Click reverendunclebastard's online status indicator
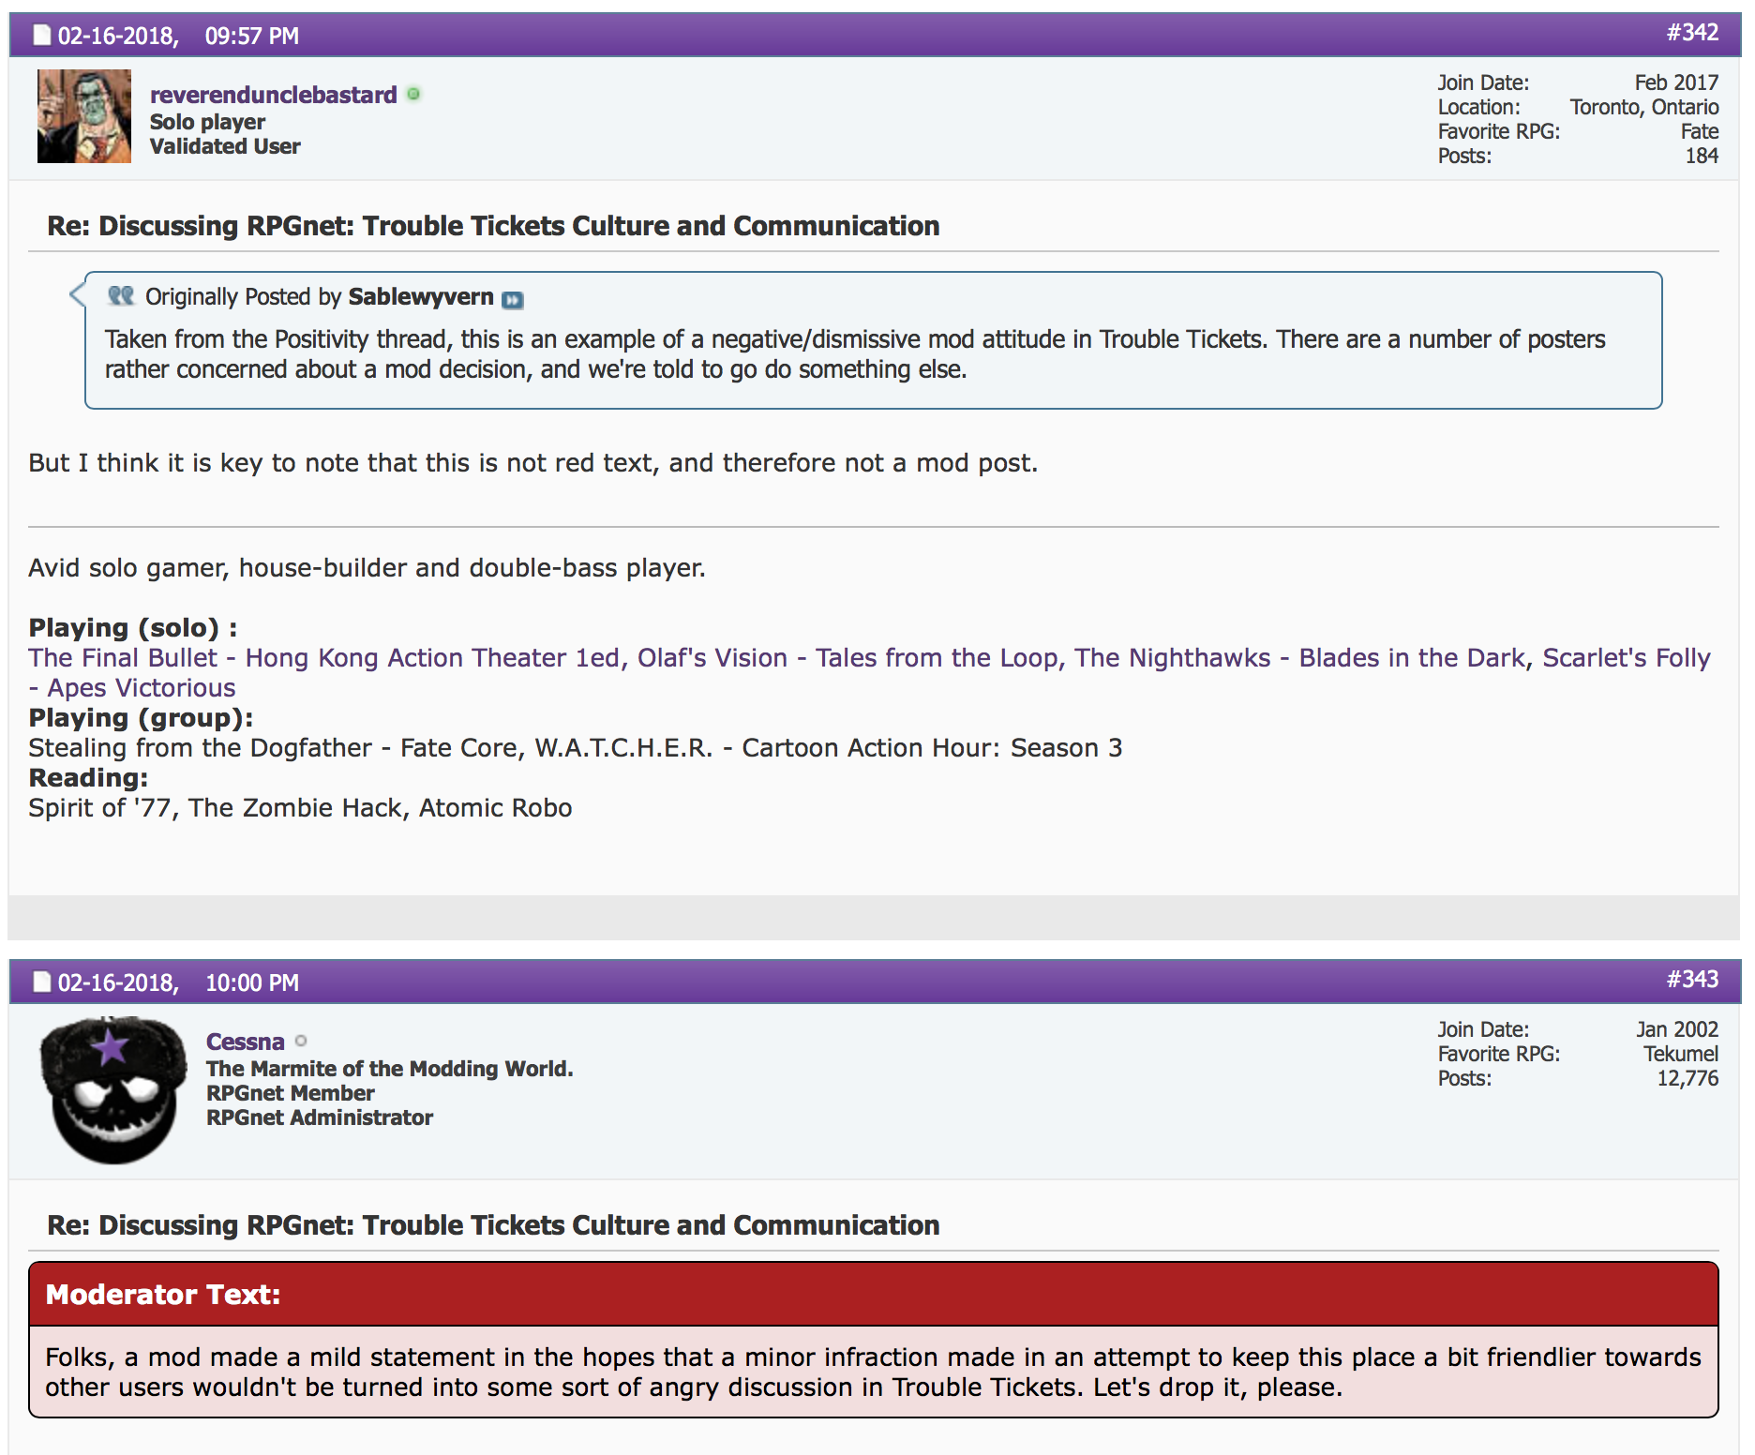The image size is (1755, 1455). pyautogui.click(x=413, y=94)
